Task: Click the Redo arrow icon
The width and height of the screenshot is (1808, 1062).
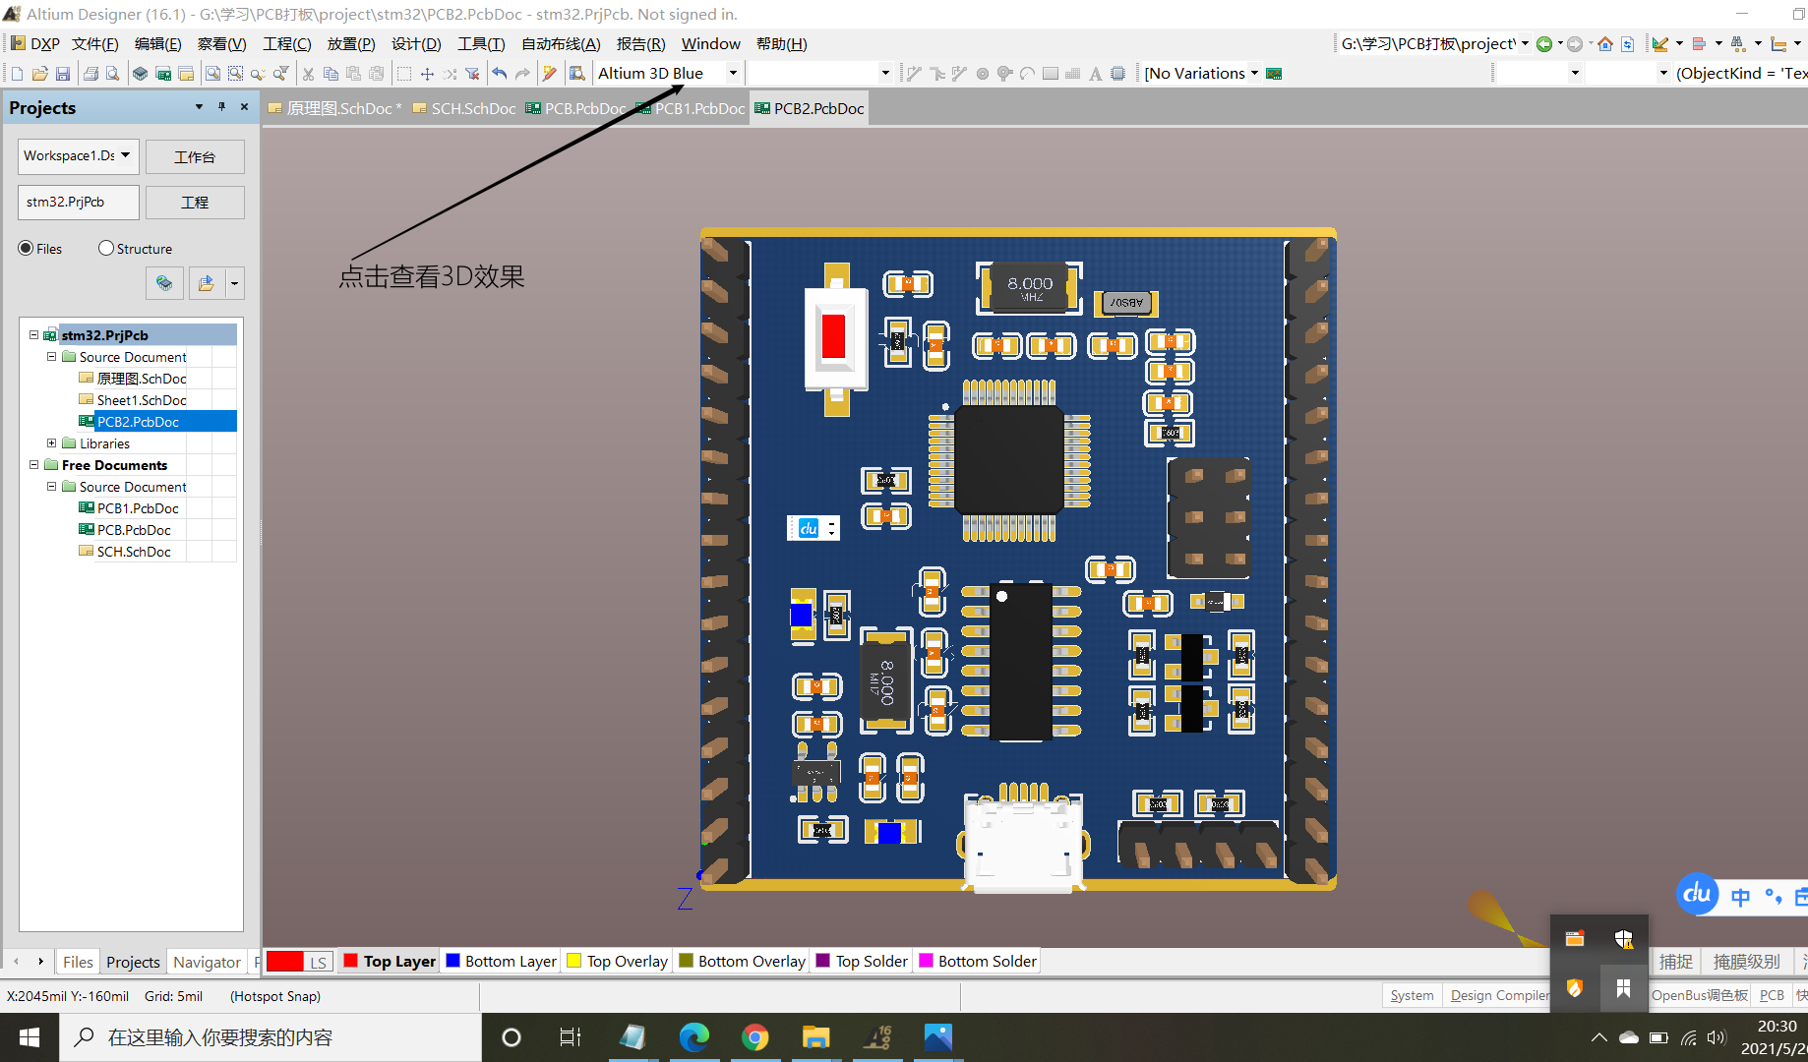Action: pos(522,74)
